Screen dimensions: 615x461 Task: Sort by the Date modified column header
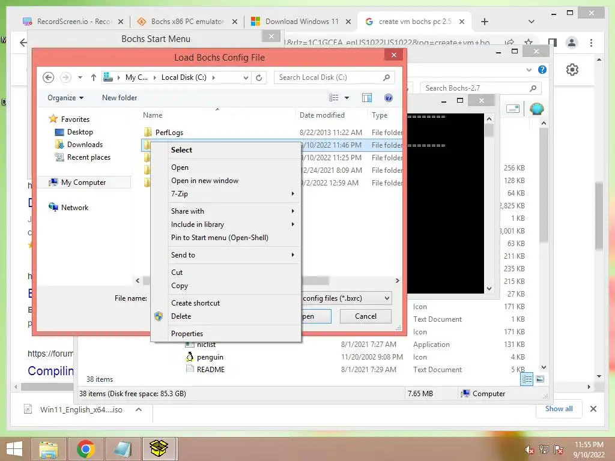[322, 115]
